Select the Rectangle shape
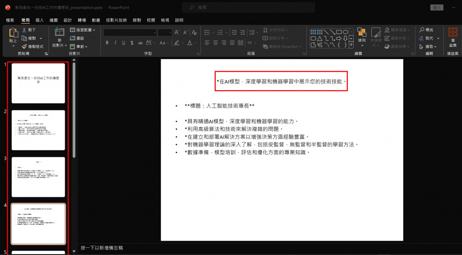 [339, 32]
